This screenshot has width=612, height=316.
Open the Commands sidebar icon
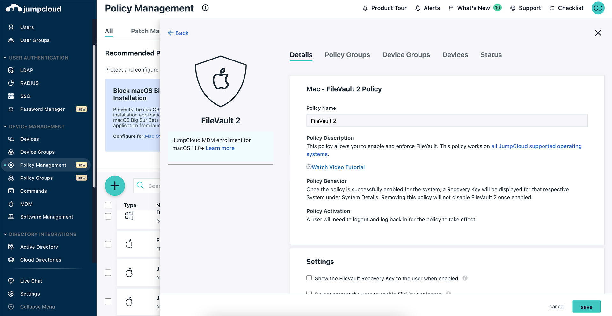[x=11, y=191]
